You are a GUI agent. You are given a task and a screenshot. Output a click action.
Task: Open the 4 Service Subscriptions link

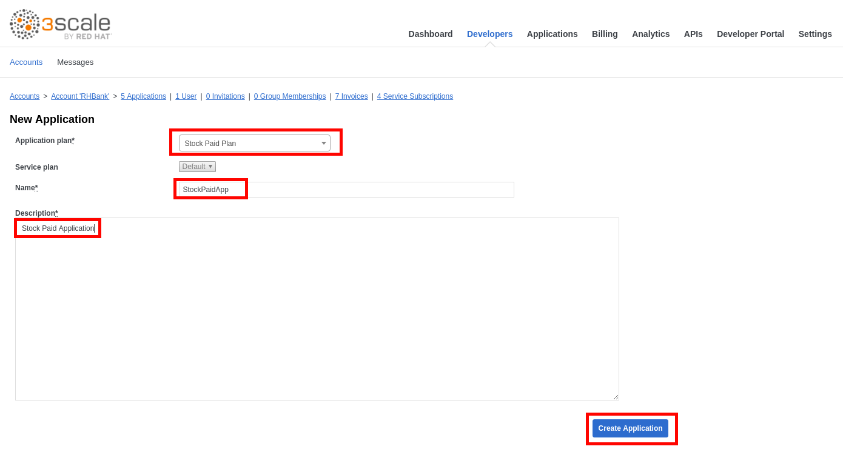tap(415, 96)
